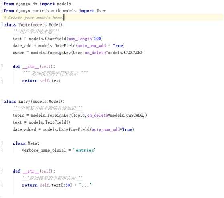224x198 pixels.
Task: Click '__str__' in the Topic class method
Action: coord(31,67)
